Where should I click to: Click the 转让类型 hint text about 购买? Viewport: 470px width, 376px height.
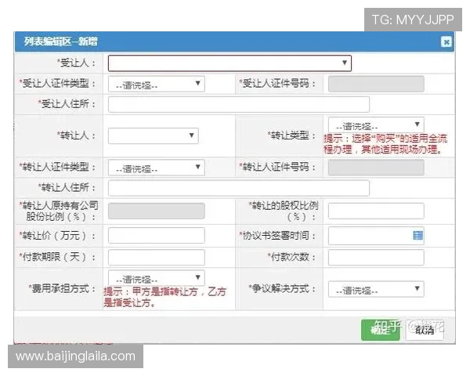click(385, 144)
